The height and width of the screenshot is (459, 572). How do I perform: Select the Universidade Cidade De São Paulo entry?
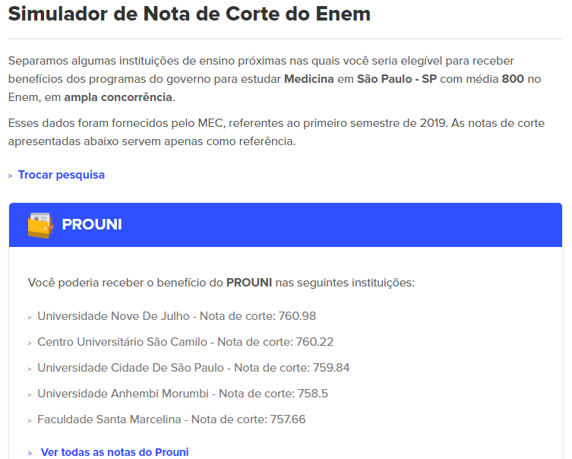point(194,368)
